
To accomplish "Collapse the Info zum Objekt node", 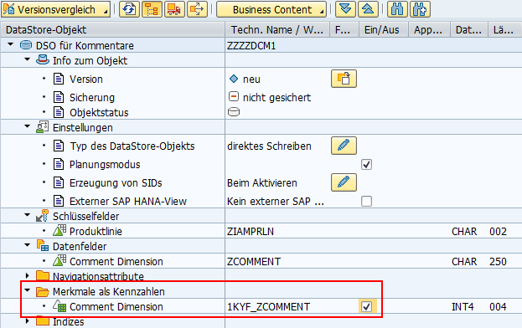I will click(28, 59).
